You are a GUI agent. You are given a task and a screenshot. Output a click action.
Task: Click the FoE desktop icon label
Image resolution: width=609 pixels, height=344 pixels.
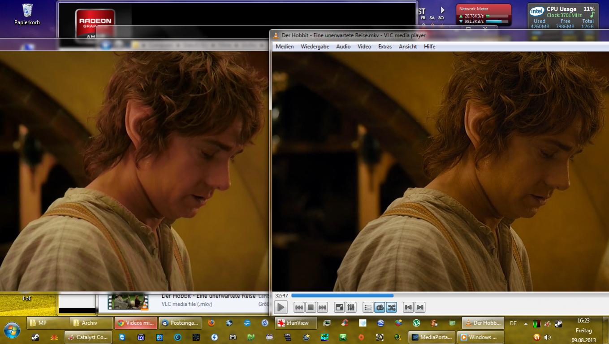click(x=27, y=298)
